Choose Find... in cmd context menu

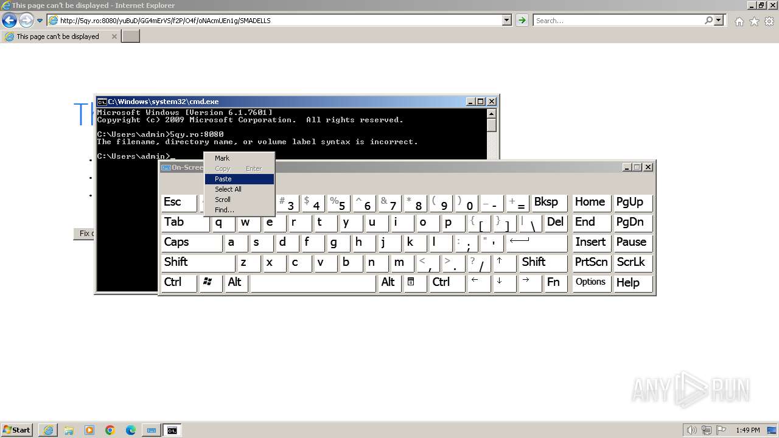click(239, 210)
